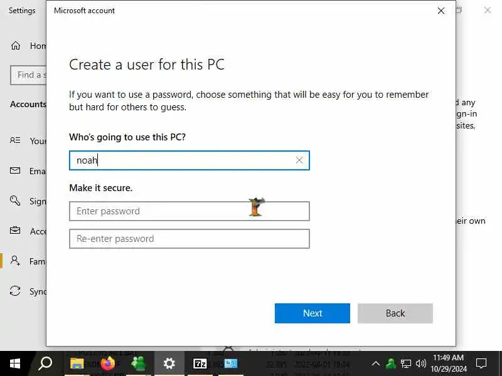Select Access work or school briefcase icon
This screenshot has width=502, height=376.
(x=15, y=231)
